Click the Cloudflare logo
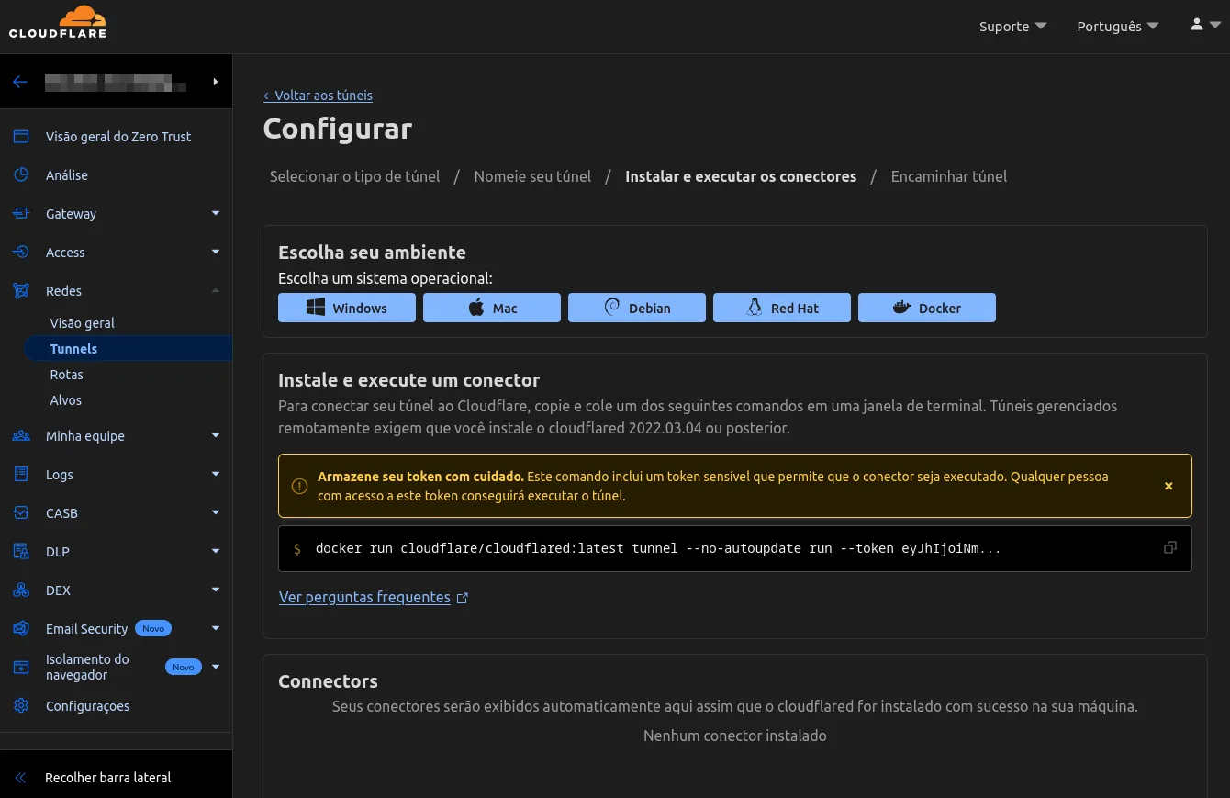This screenshot has height=798, width=1230. (58, 22)
